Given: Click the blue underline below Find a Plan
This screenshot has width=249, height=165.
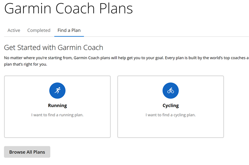Looking at the screenshot, I should point(69,36).
